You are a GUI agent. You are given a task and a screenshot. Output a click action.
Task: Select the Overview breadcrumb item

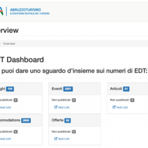pos(9,44)
